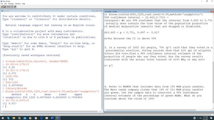Open the Action Center notifications icon
This screenshot has width=214, height=120.
(x=211, y=118)
